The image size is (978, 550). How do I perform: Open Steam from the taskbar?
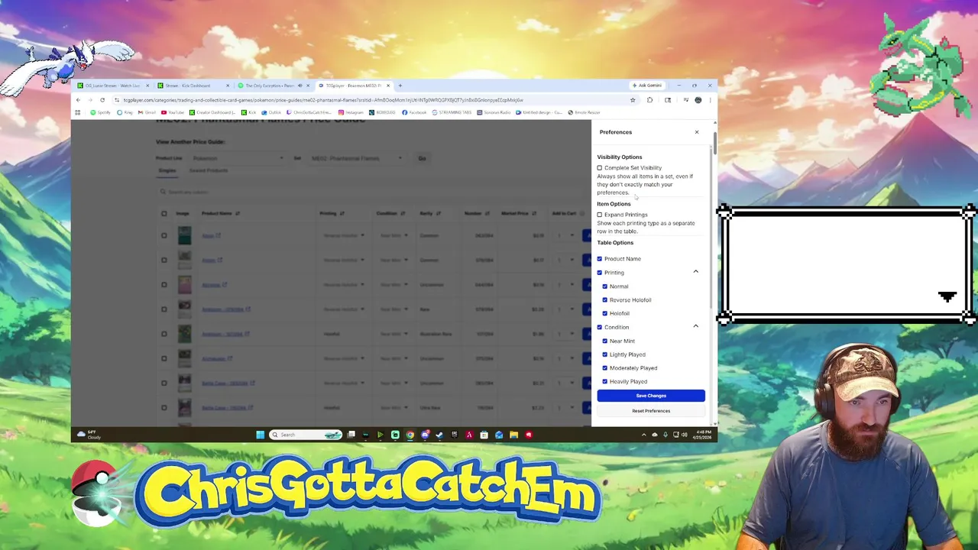point(439,435)
